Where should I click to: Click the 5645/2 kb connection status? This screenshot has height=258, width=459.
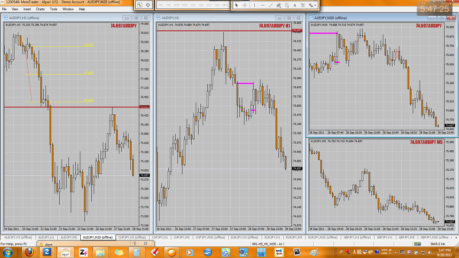438,243
